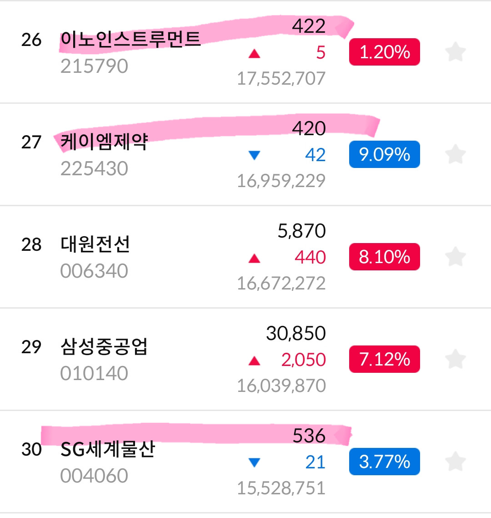Tap the 1.20% change badge
This screenshot has height=518, width=491.
385,52
